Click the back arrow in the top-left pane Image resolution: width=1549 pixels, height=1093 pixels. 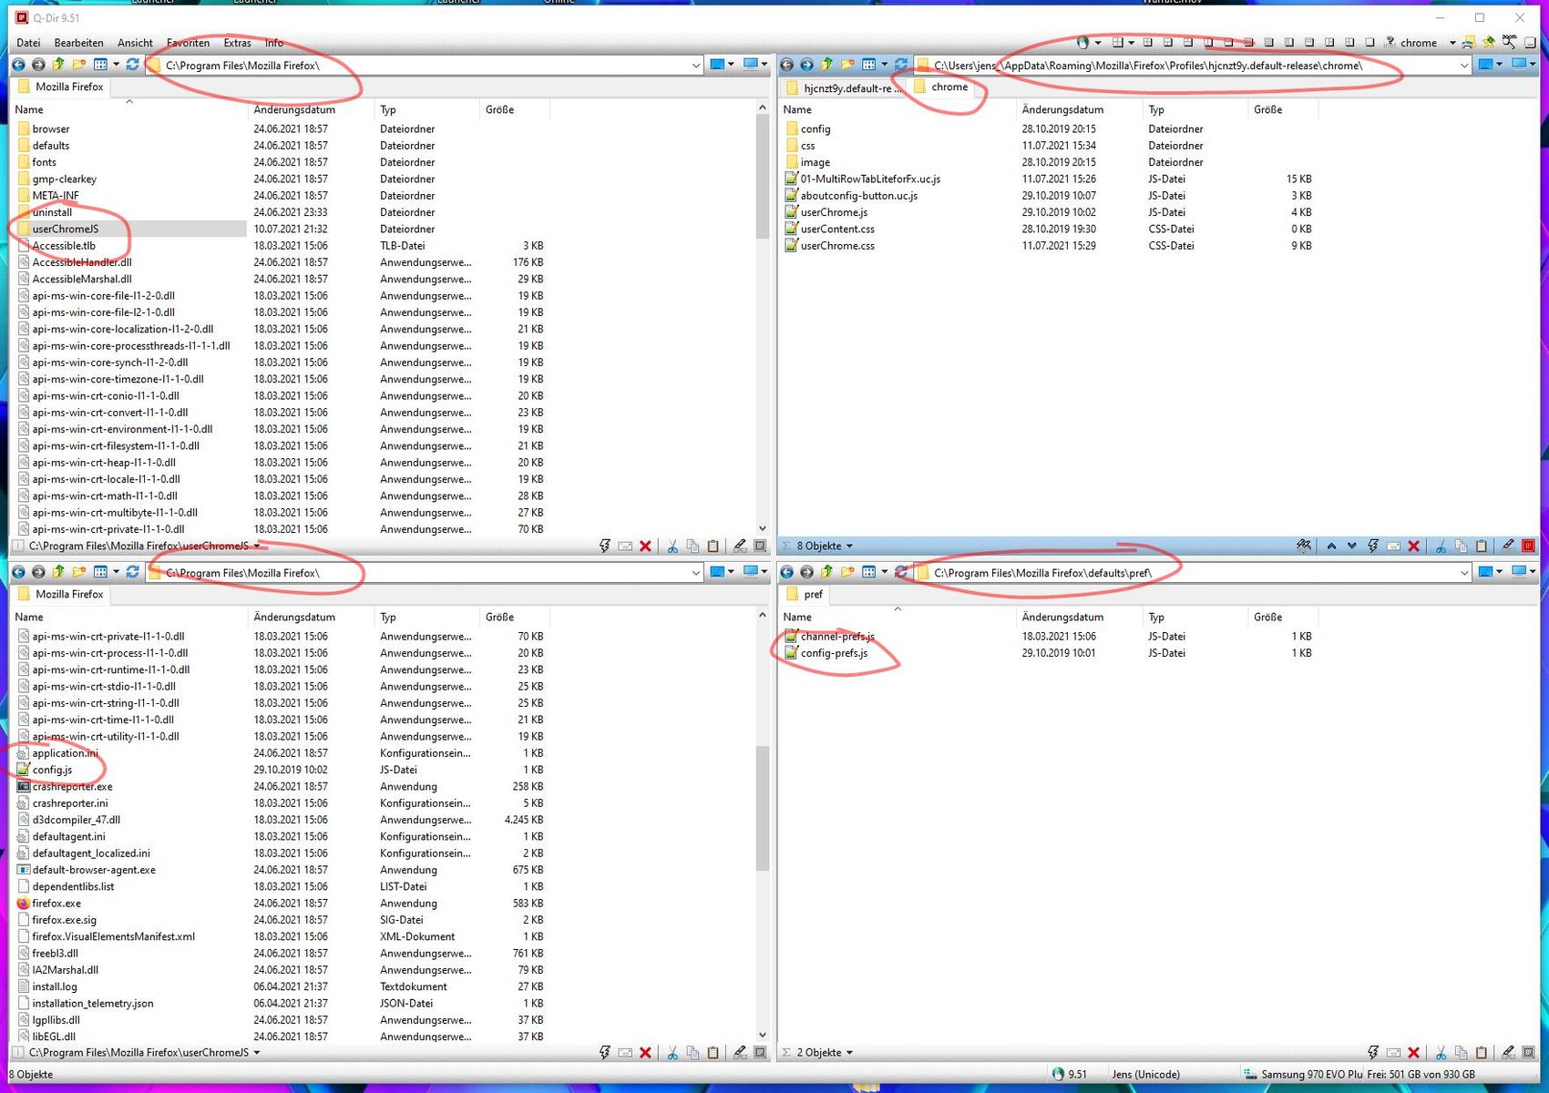click(x=18, y=65)
